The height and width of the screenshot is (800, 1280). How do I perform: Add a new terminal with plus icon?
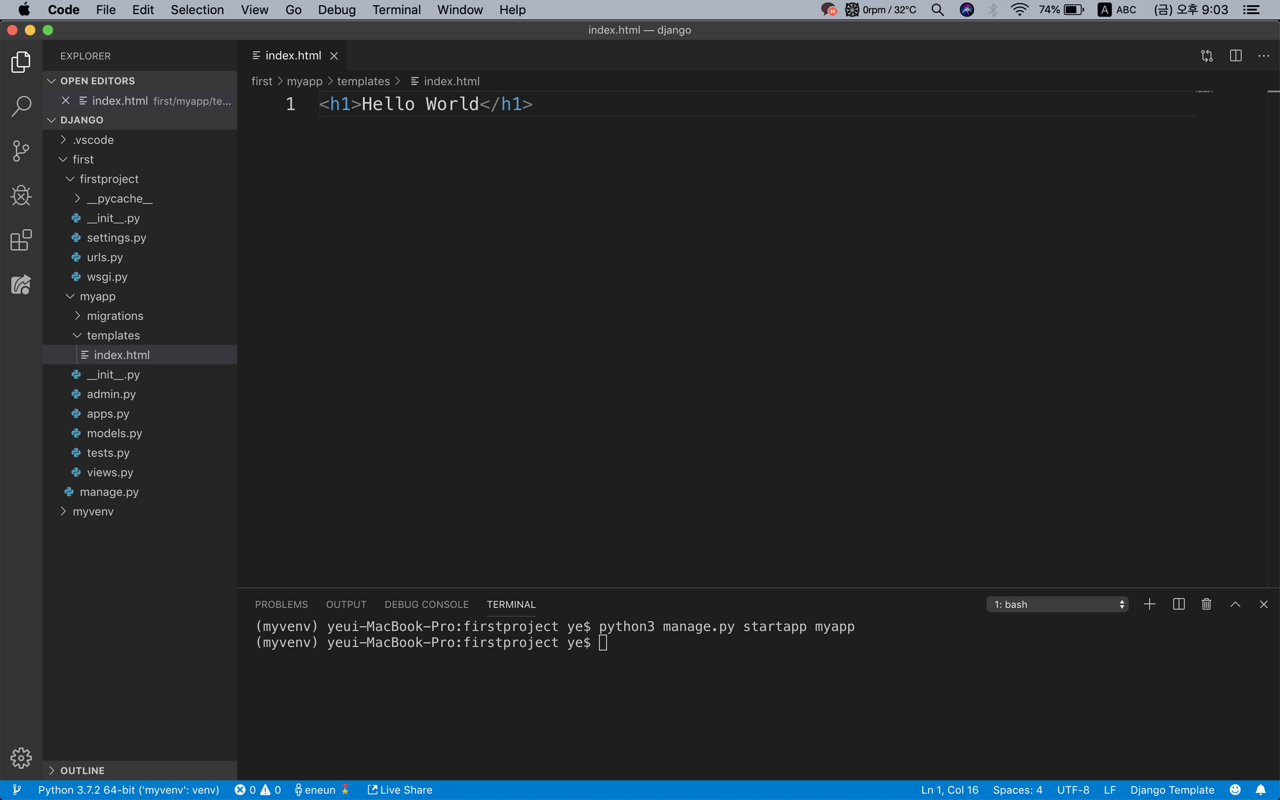coord(1149,604)
